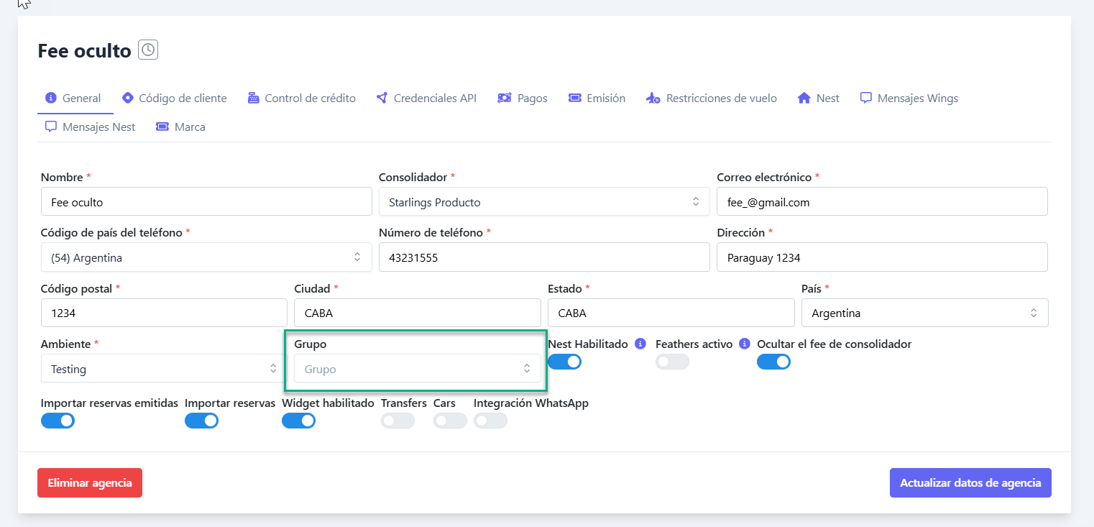Click the history clock icon beside title
The height and width of the screenshot is (527, 1094).
[148, 50]
